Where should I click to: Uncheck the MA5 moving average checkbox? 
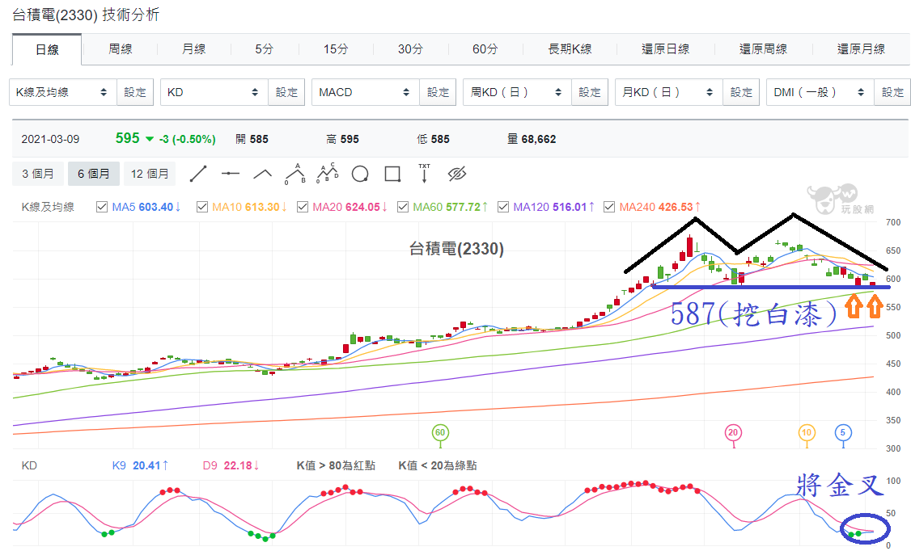click(102, 207)
